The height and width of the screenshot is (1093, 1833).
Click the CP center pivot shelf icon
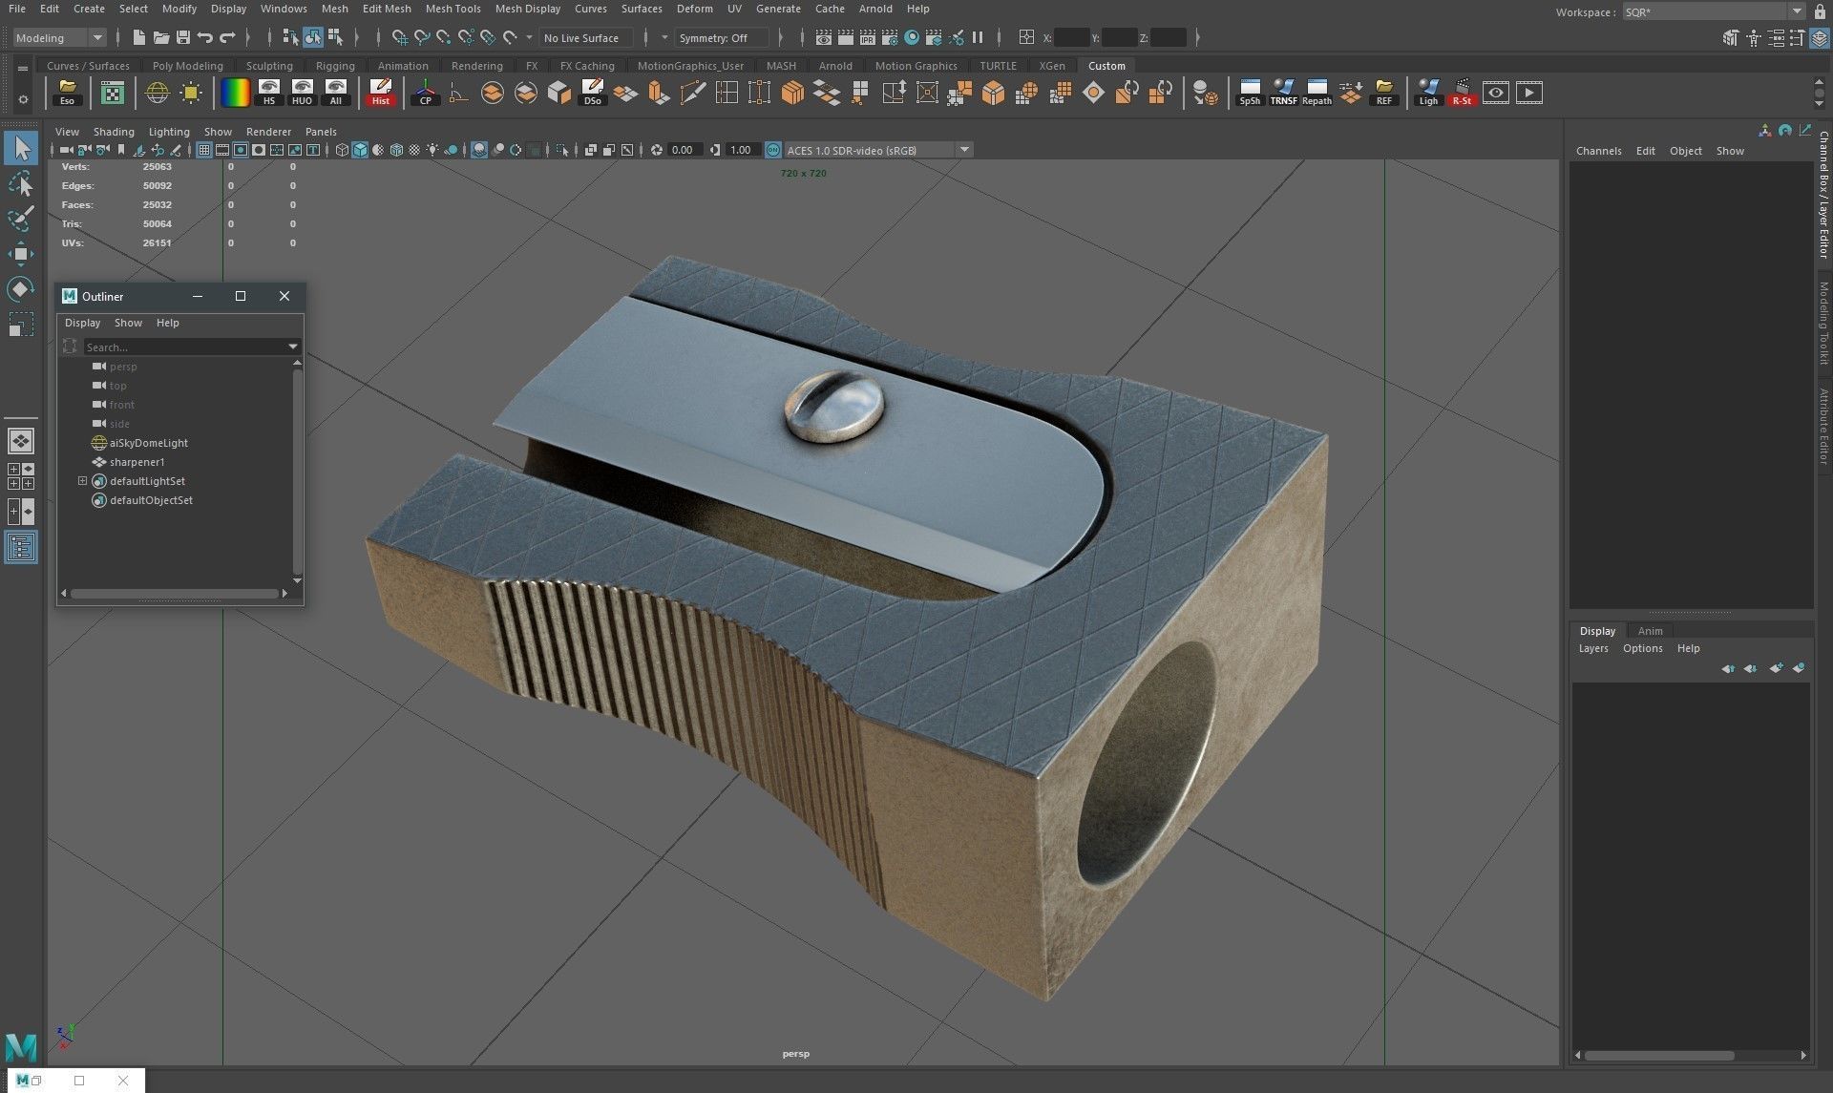(425, 93)
